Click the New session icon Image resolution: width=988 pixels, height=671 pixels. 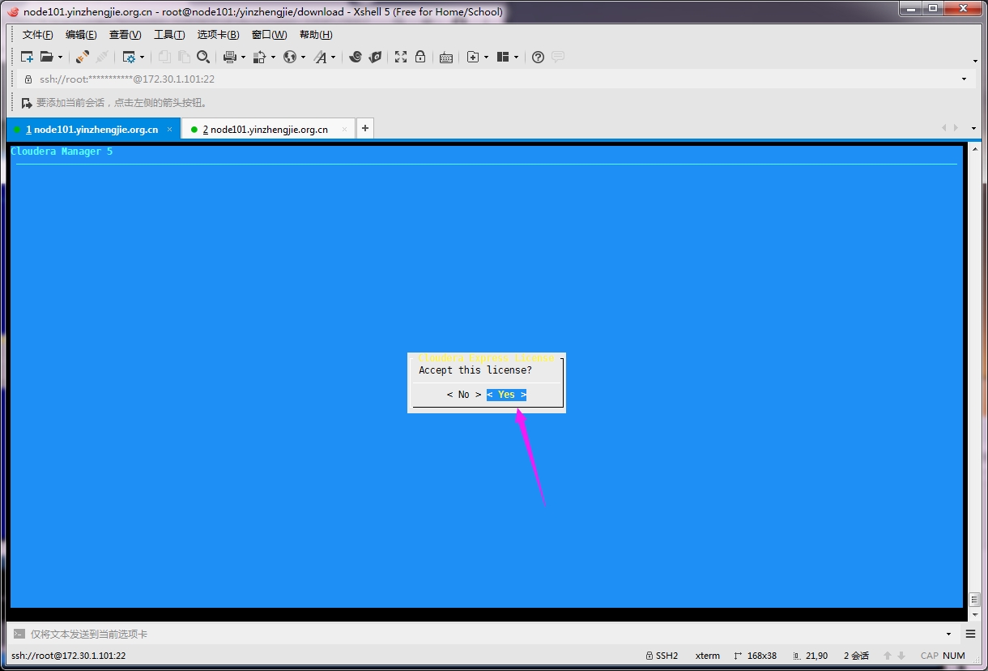coord(28,57)
